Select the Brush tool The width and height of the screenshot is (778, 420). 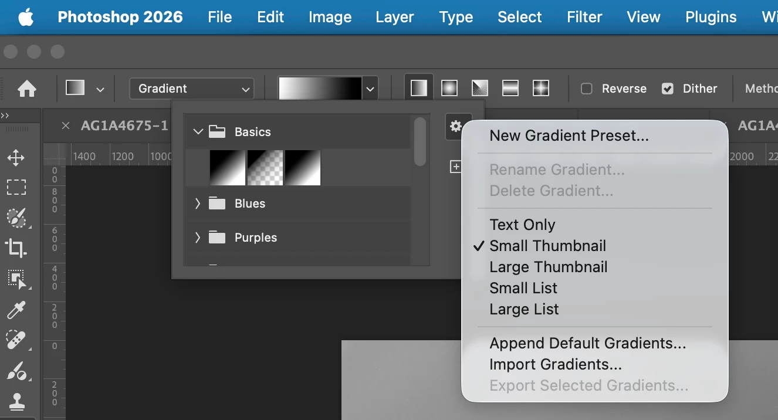tap(16, 371)
